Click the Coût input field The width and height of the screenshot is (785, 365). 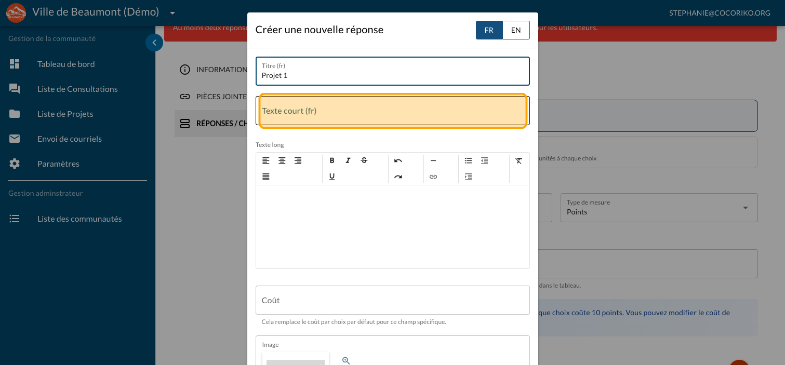(392, 300)
